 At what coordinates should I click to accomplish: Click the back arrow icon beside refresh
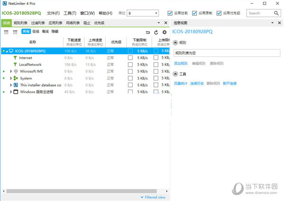click(x=148, y=32)
